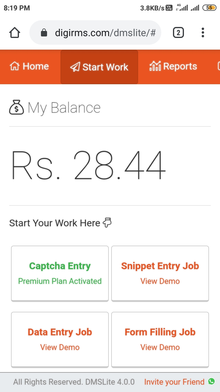The width and height of the screenshot is (220, 392).
Task: Tap the money bag balance icon
Action: click(x=16, y=107)
